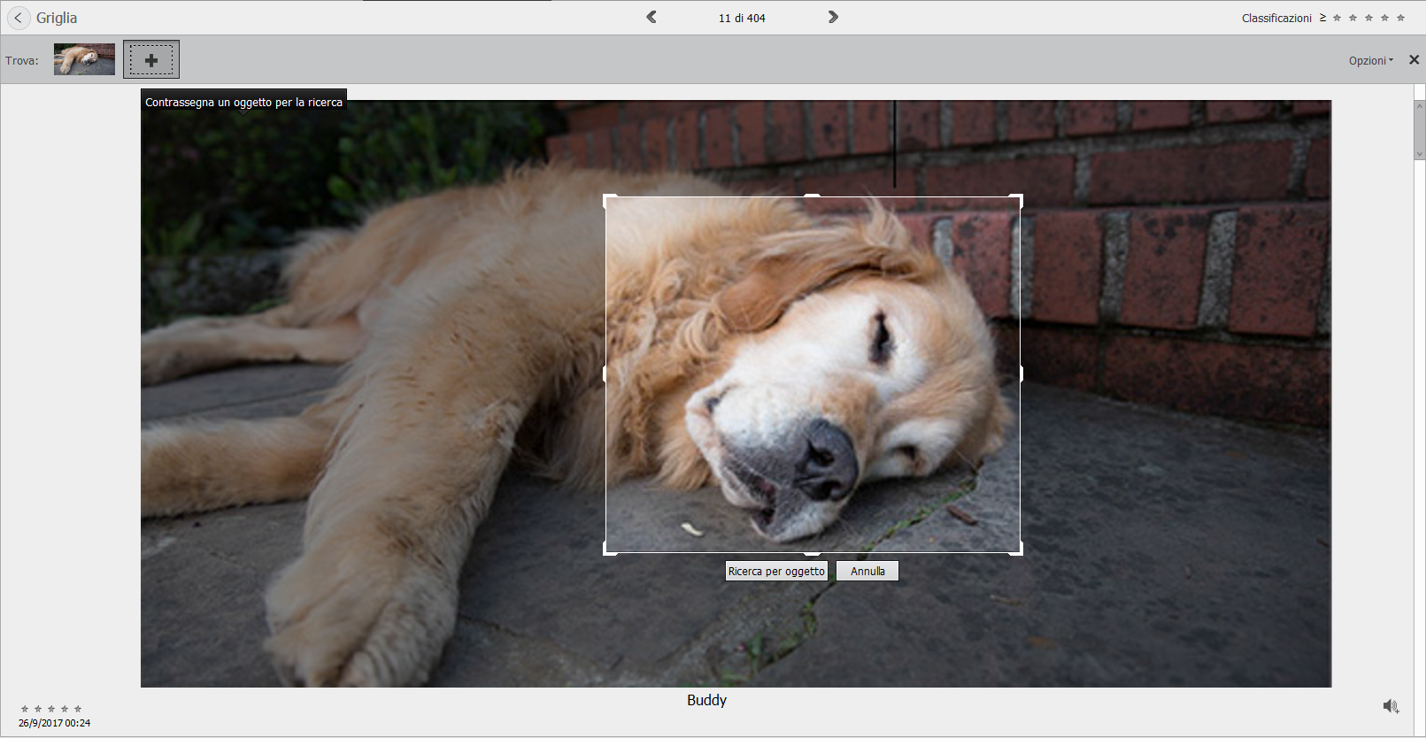Viewport: 1426px width, 738px height.
Task: Give the photo one star rating
Action: (x=25, y=709)
